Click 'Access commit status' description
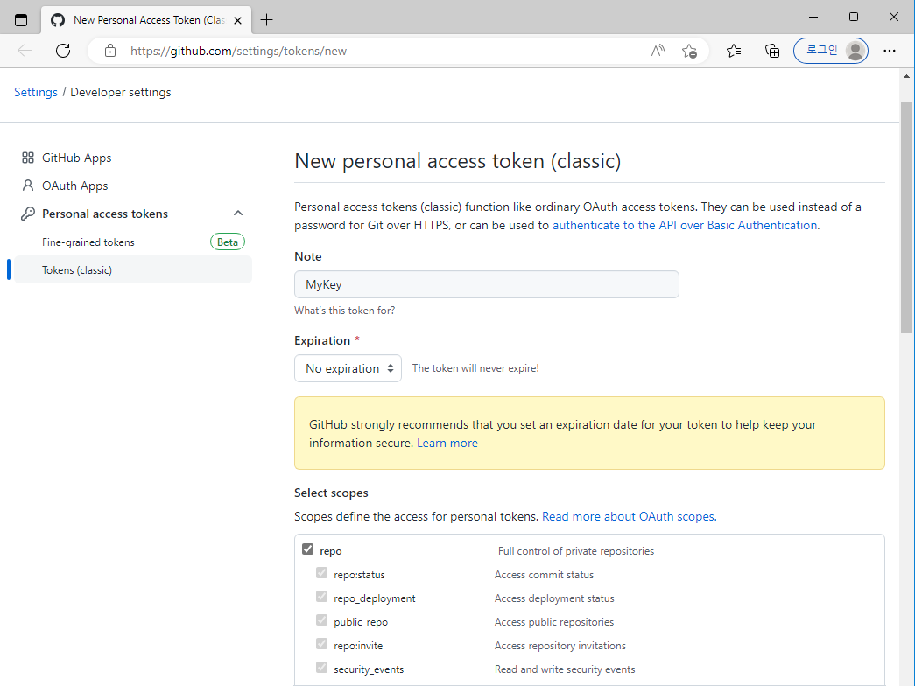The height and width of the screenshot is (686, 915). point(544,575)
